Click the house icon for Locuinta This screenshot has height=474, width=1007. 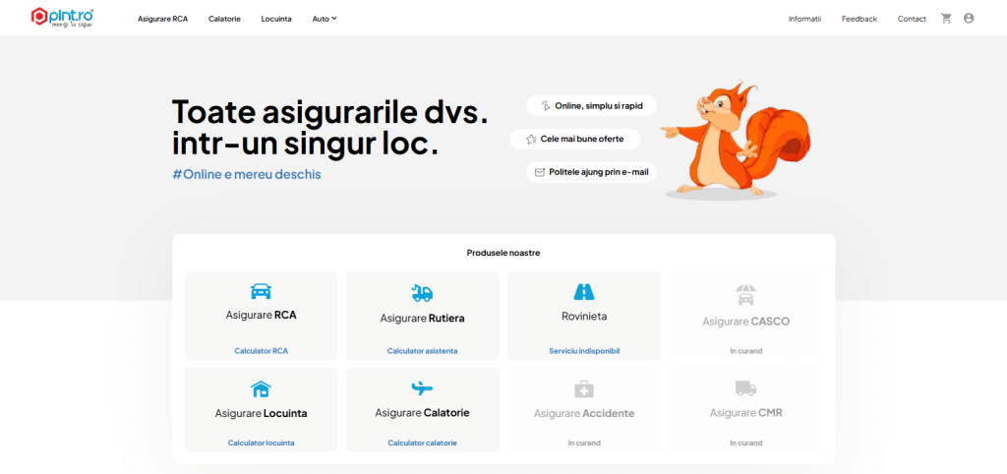coord(261,388)
